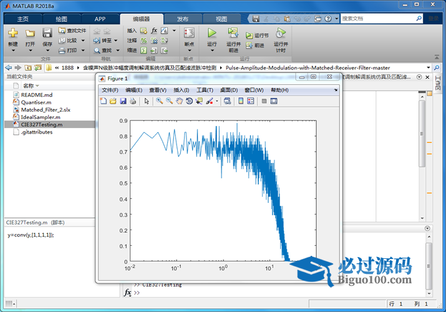Toggle Insert Legend in Figure 1 toolbar

coord(251,101)
